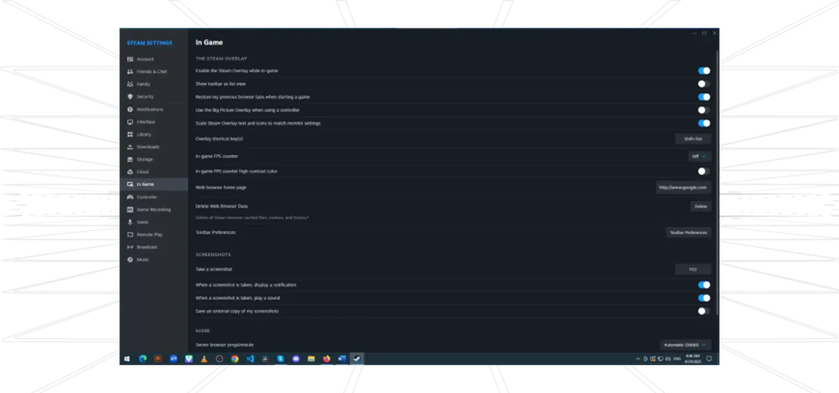Toggle playing a sound when screenshot taken
This screenshot has height=393, width=839.
[704, 298]
